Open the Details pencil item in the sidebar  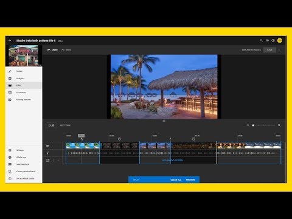coord(24,71)
